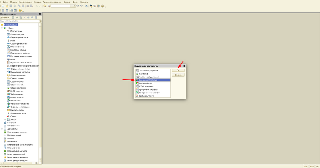Select Web-сервисы in the configuration tree
Image resolution: width=320 pixels, height=168 pixels.
pyautogui.click(x=16, y=94)
